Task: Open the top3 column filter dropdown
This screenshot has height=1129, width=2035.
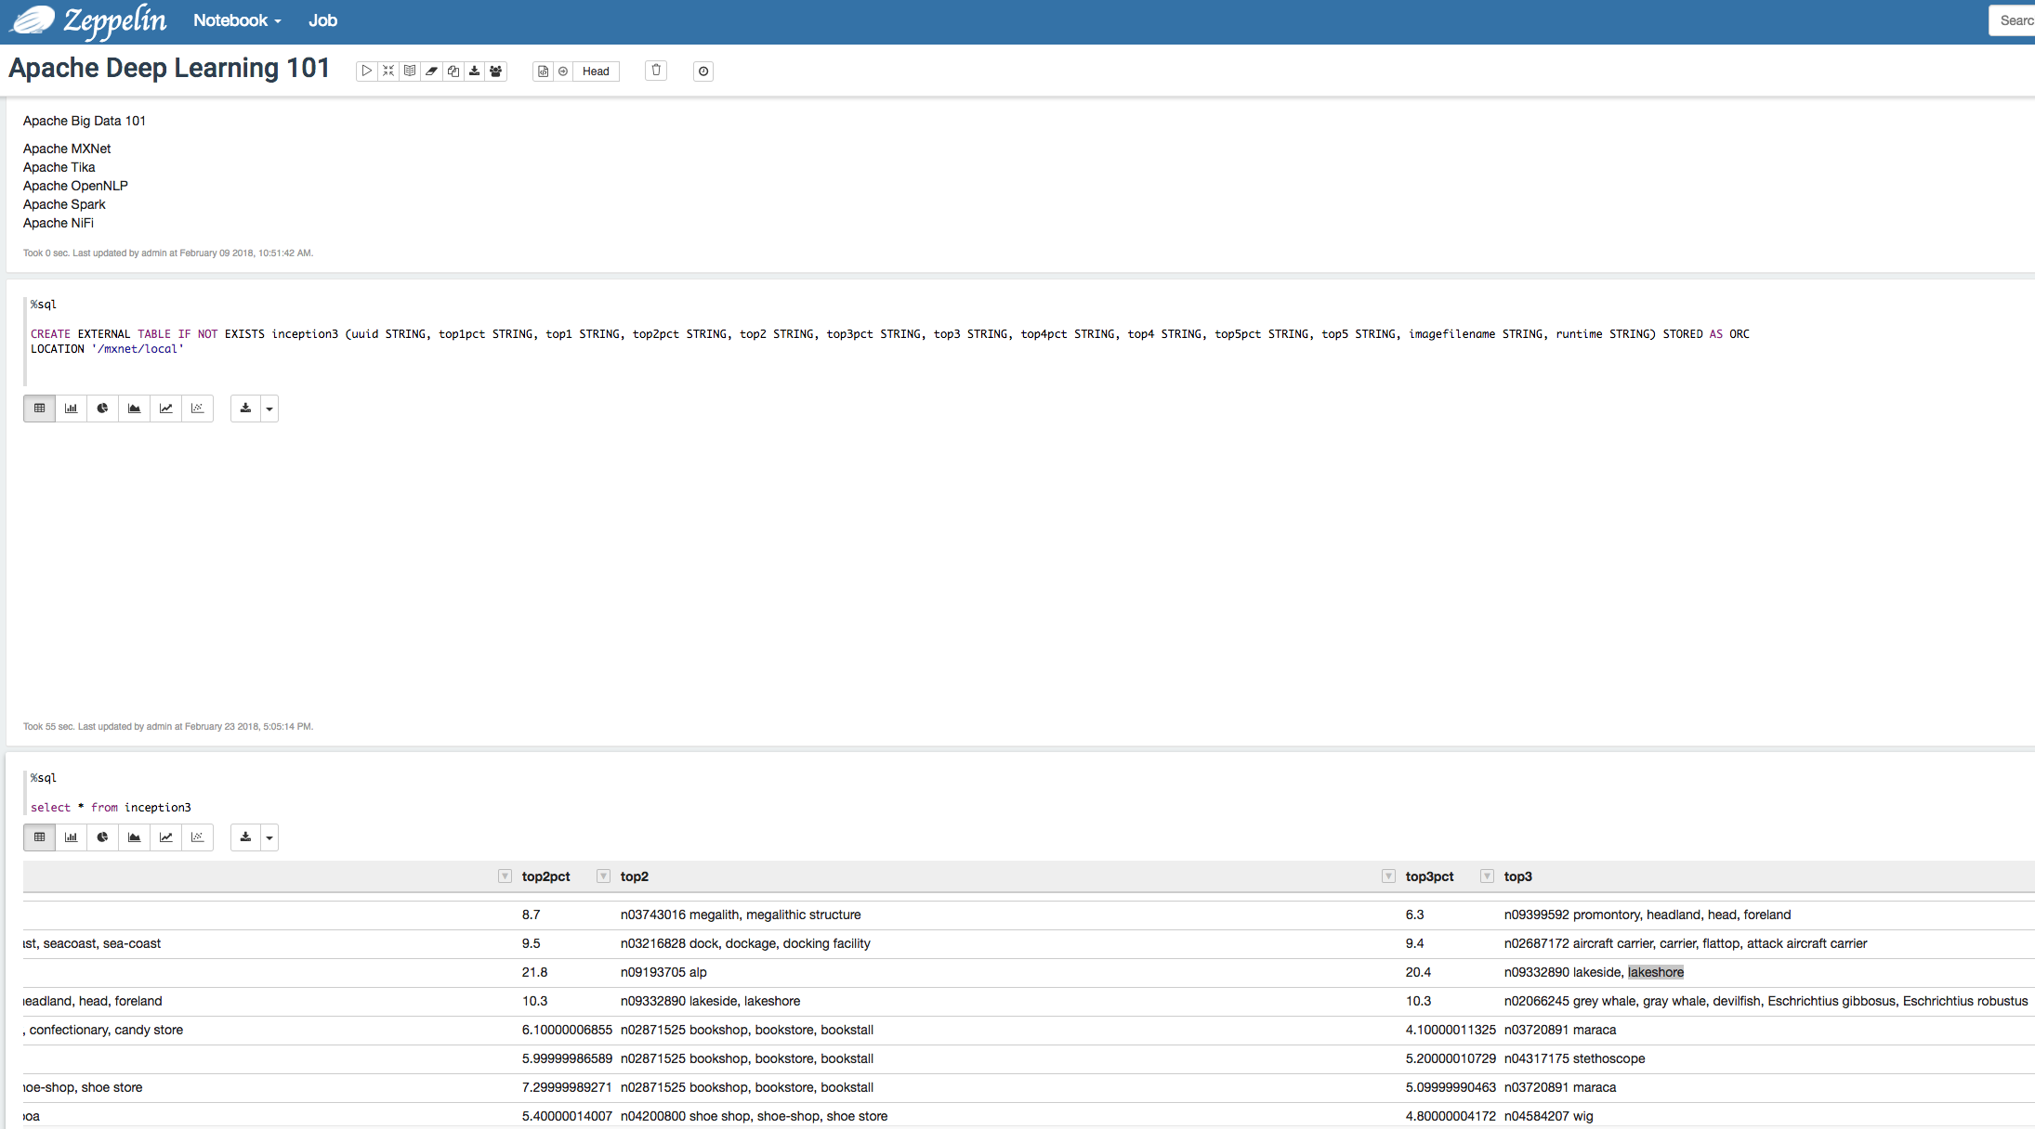Action: click(1487, 876)
